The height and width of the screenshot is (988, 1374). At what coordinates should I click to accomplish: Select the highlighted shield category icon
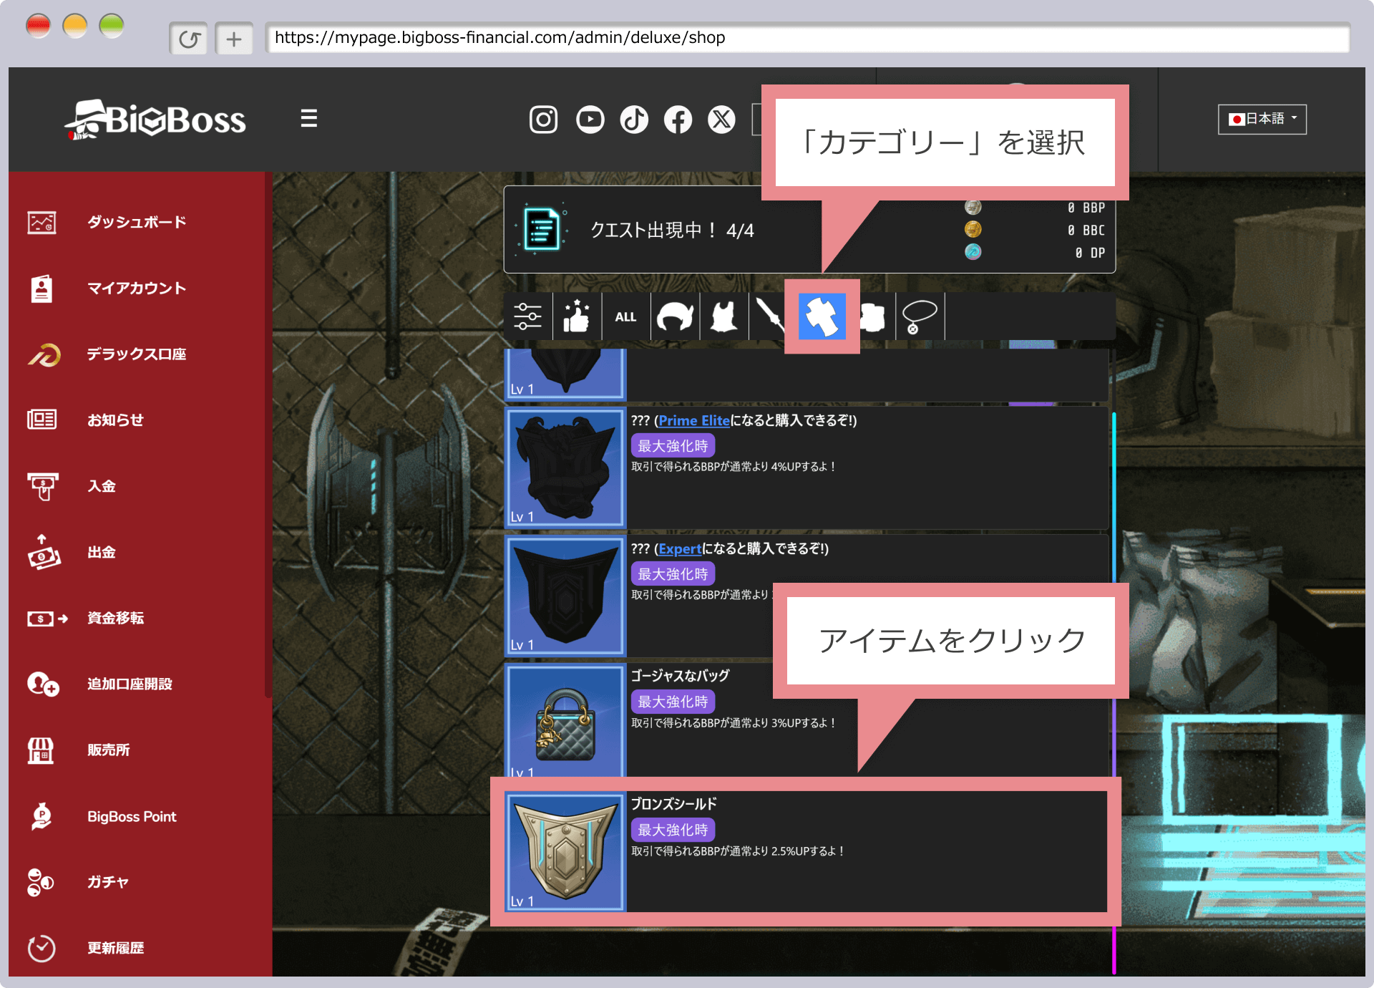click(822, 316)
